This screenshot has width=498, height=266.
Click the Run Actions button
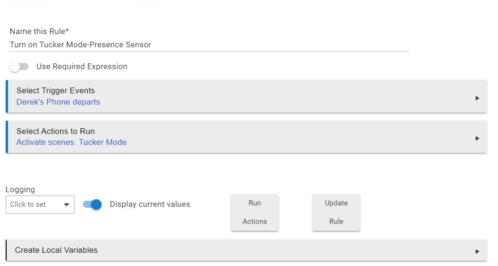pyautogui.click(x=255, y=213)
